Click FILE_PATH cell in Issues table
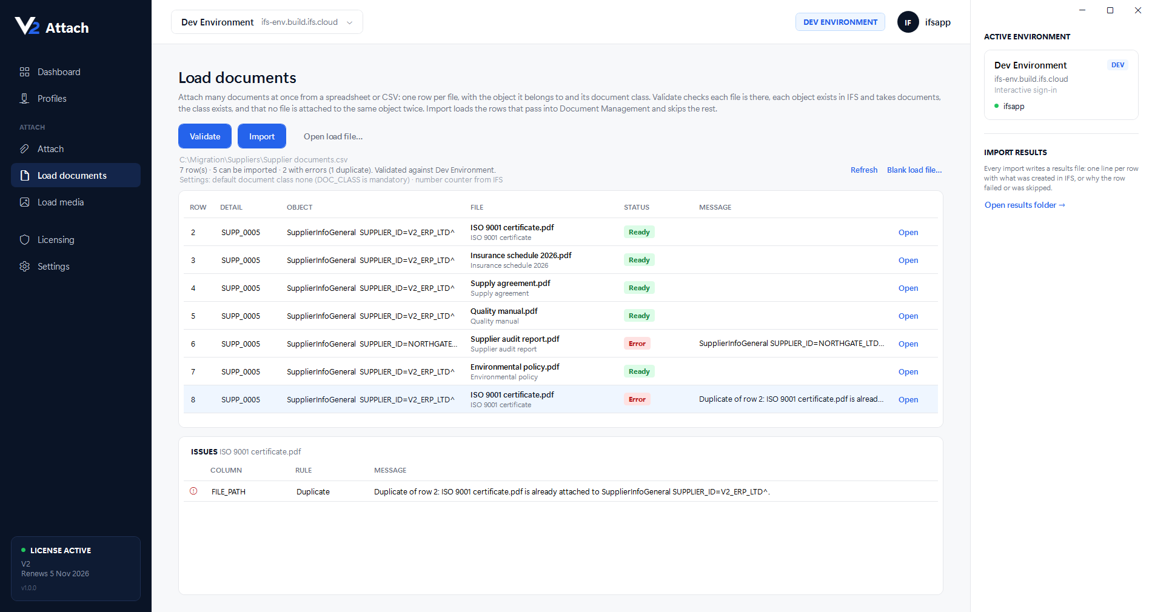Image resolution: width=1152 pixels, height=612 pixels. [229, 492]
